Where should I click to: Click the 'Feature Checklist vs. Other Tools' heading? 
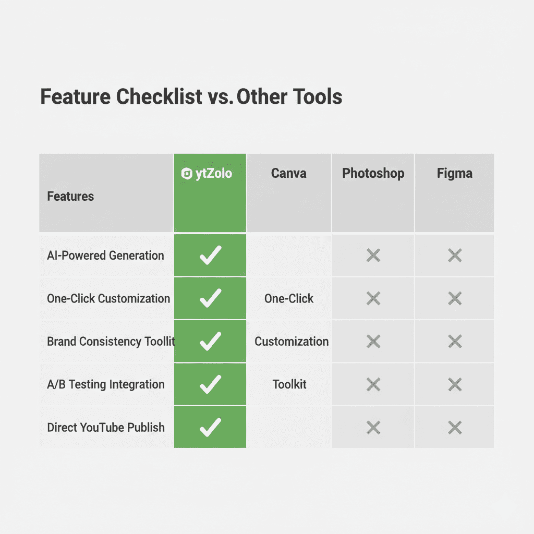[191, 97]
